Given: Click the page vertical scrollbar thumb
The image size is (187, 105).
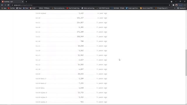Looking at the screenshot, I should click(x=186, y=62).
